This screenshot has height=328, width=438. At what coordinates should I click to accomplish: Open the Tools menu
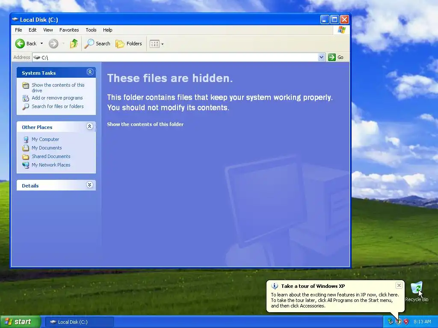tap(91, 30)
